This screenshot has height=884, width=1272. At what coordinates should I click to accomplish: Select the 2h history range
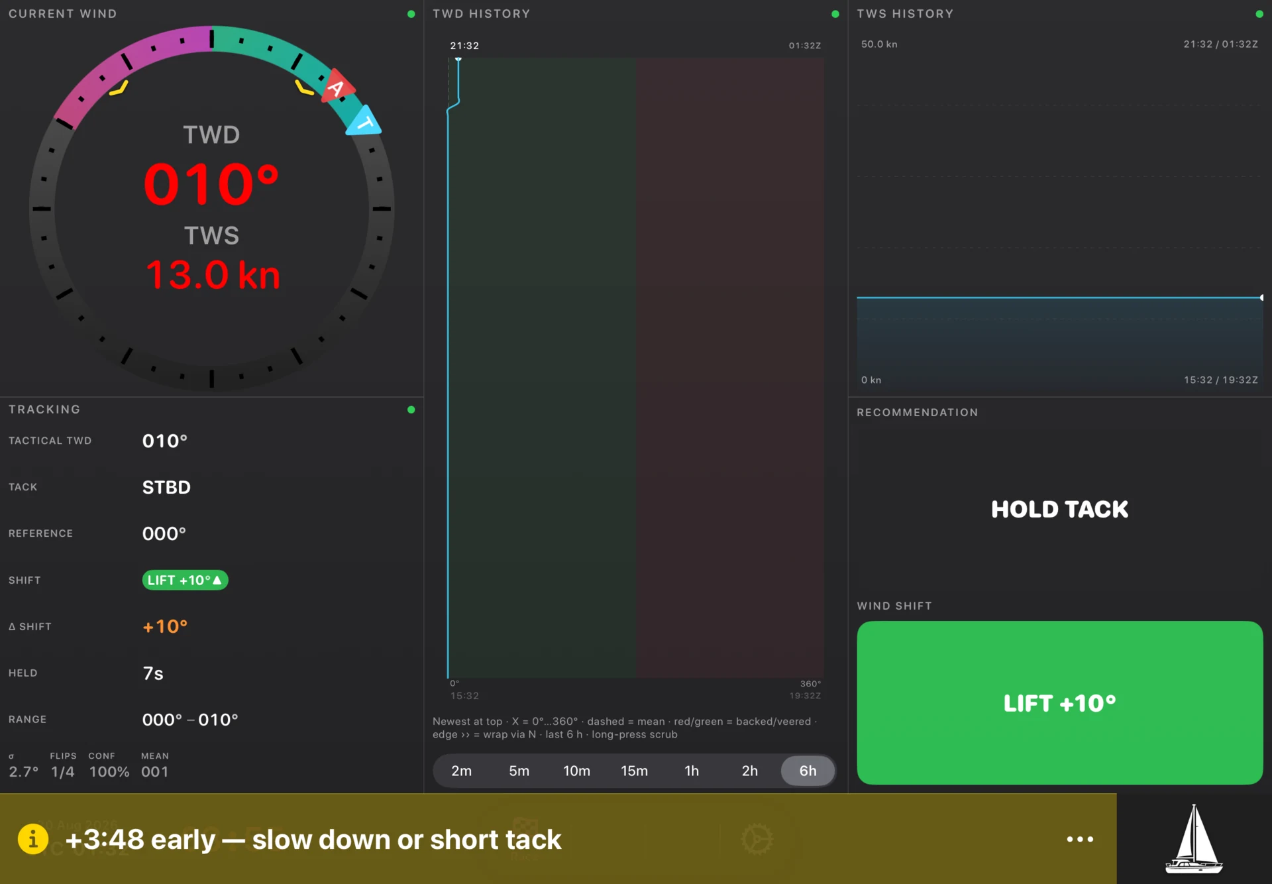tap(749, 771)
